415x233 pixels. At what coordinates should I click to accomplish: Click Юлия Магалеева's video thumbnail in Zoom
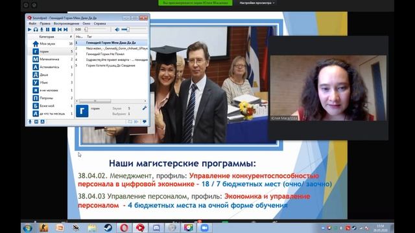point(328,88)
